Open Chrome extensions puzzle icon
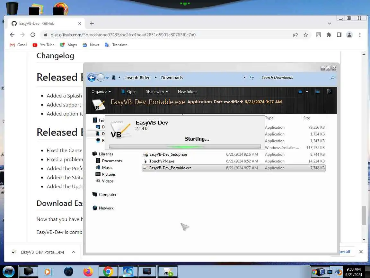 point(329,35)
